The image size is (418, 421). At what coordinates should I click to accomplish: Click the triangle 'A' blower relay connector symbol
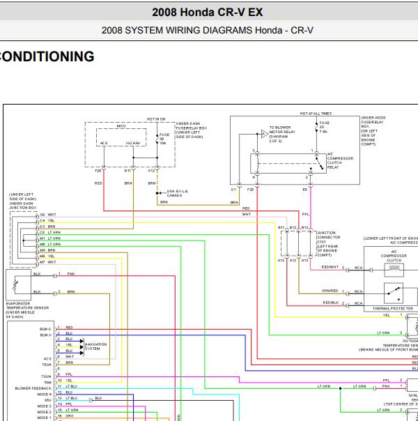pyautogui.click(x=264, y=133)
